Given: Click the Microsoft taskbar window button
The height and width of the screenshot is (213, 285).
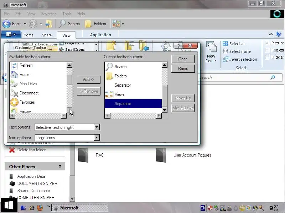Looking at the screenshot, I should (x=80, y=208).
